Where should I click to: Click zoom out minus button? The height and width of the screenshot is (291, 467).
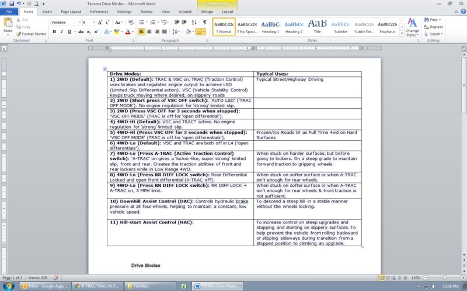pyautogui.click(x=426, y=278)
